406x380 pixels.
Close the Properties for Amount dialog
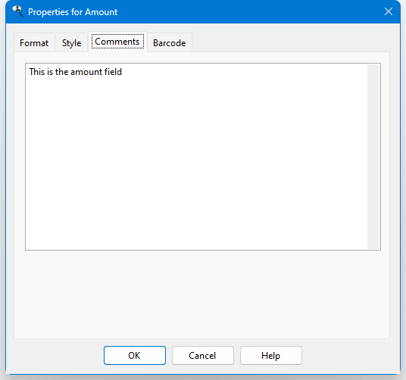click(389, 11)
